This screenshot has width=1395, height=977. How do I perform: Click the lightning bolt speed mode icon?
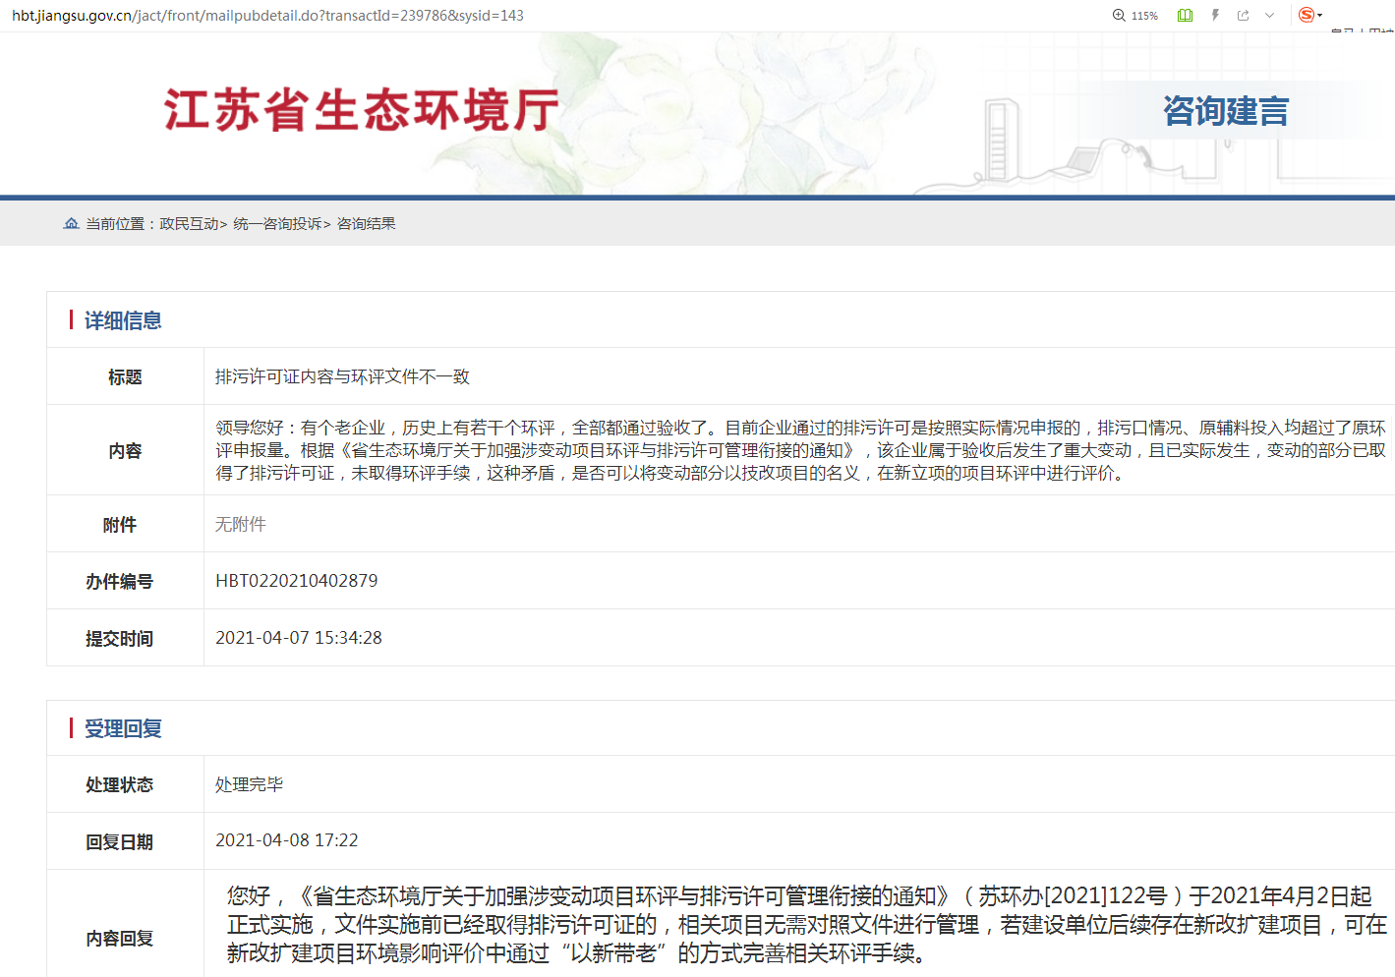(1215, 16)
